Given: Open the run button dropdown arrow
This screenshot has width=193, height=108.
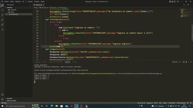Looking at the screenshot, I should [x=186, y=5].
